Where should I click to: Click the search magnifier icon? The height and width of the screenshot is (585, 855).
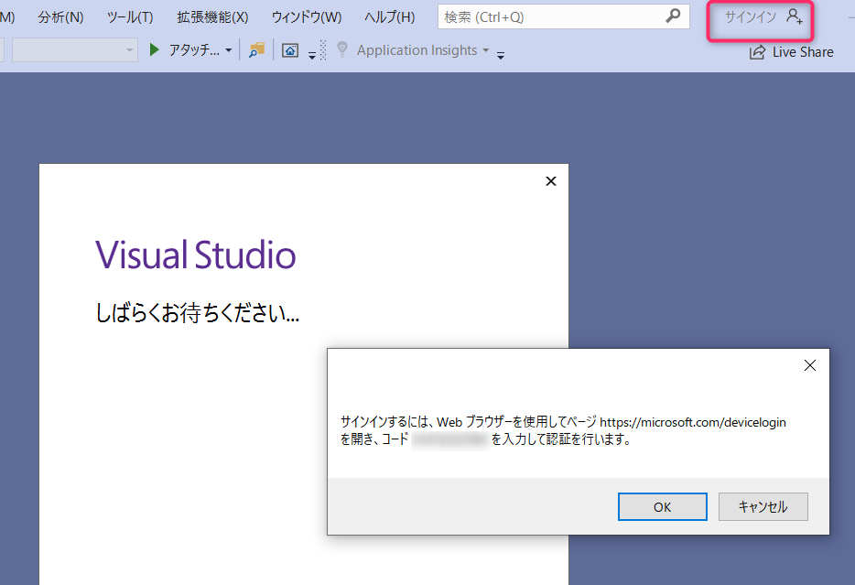tap(674, 16)
